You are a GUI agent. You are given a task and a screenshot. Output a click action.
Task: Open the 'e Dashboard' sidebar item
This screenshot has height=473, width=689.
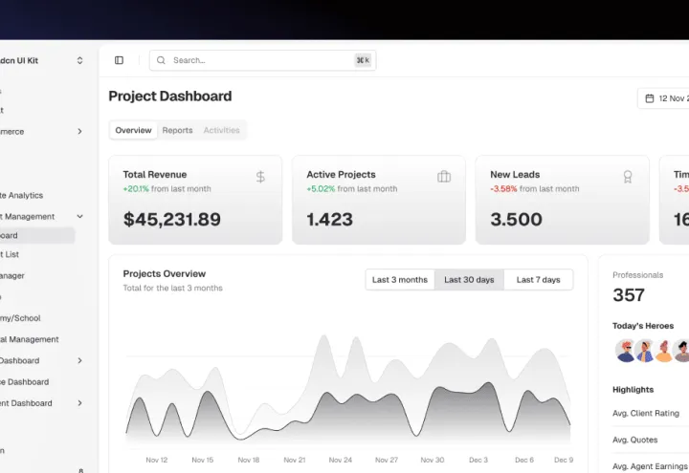(x=25, y=381)
